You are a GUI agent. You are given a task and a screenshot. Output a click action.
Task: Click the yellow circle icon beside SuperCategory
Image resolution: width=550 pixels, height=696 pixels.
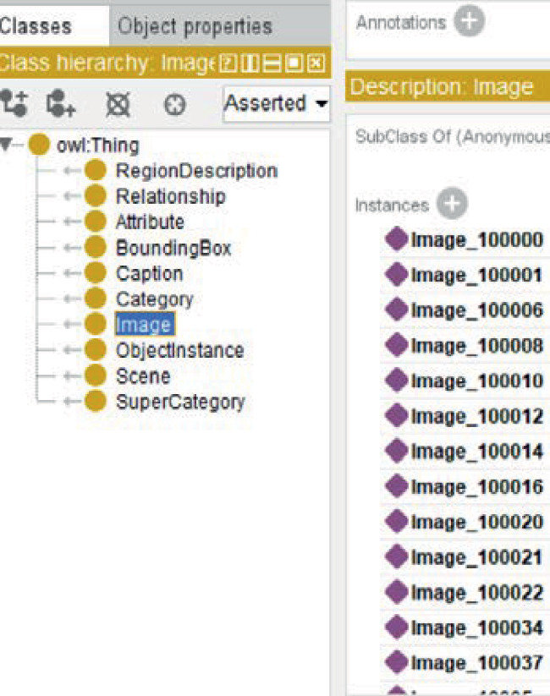95,401
